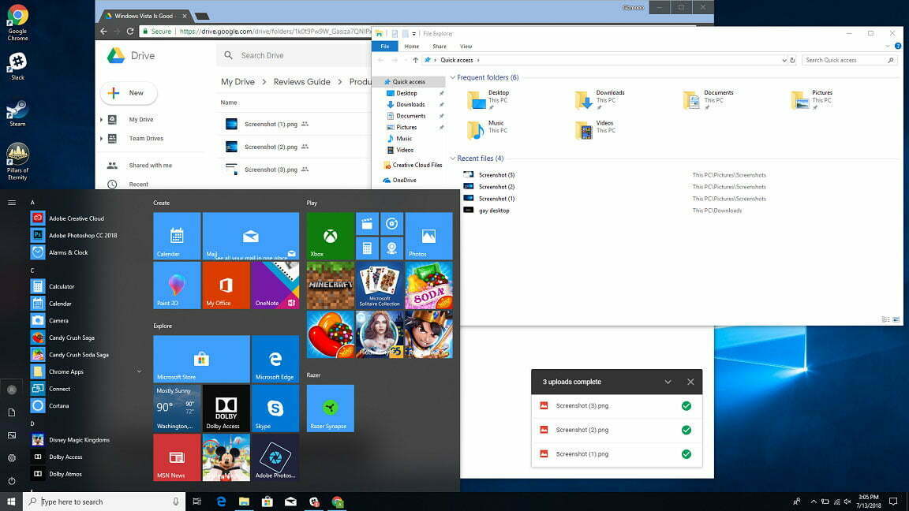Open the Slack desktop shortcut
The image size is (909, 511).
[17, 66]
